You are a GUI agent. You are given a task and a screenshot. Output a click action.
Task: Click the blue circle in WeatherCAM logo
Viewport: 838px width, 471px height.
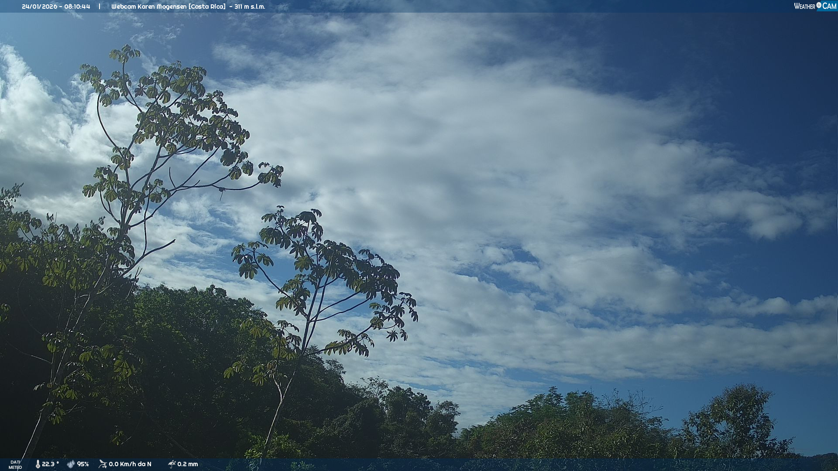(x=819, y=5)
